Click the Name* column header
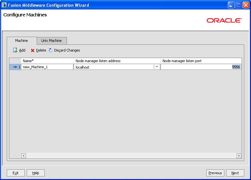Viewport: 251px width, 180px height. [x=47, y=61]
